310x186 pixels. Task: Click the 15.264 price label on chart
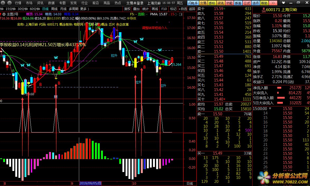tap(176, 65)
